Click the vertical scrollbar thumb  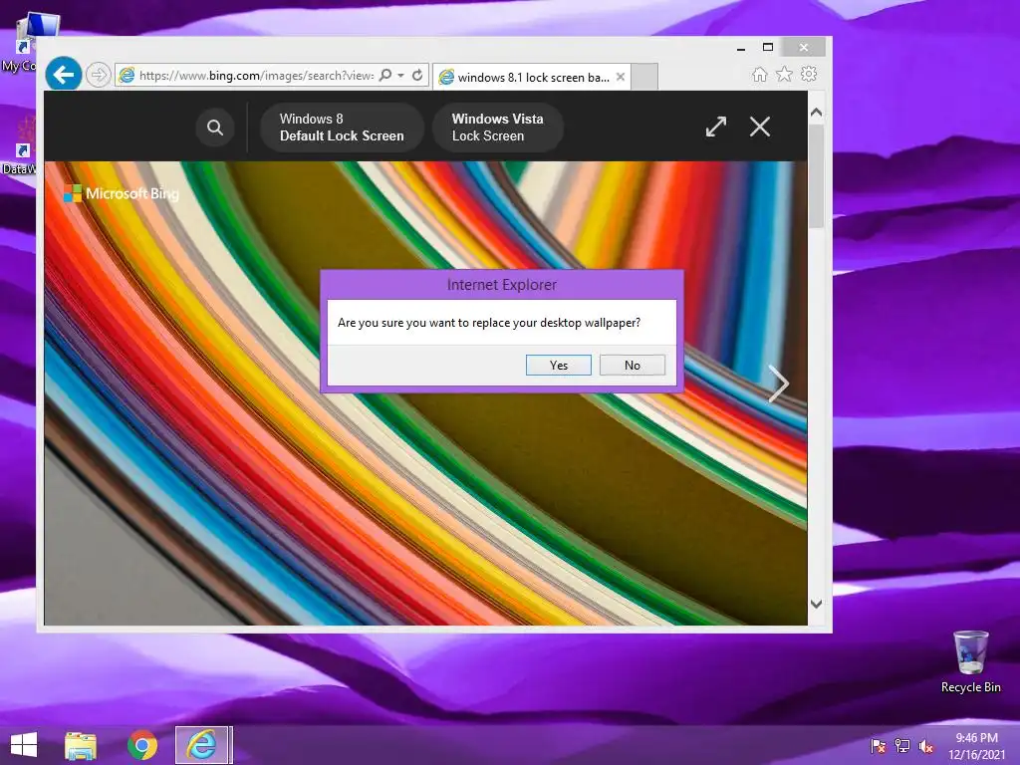817,175
